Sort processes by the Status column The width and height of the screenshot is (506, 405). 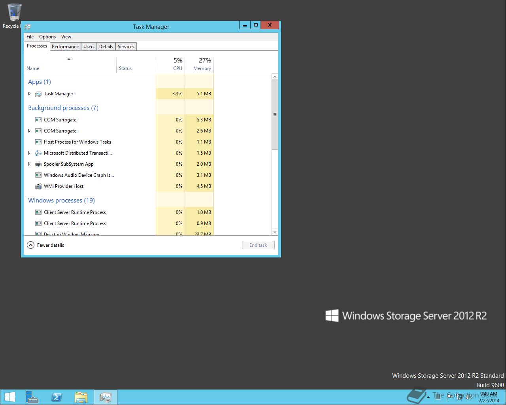[x=136, y=64]
